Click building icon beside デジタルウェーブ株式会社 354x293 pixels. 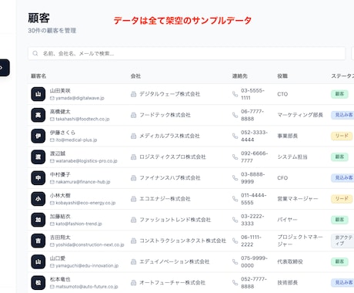click(133, 94)
